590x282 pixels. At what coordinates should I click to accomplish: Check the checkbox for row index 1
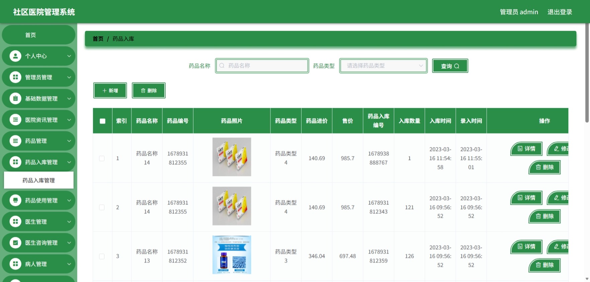tap(102, 158)
